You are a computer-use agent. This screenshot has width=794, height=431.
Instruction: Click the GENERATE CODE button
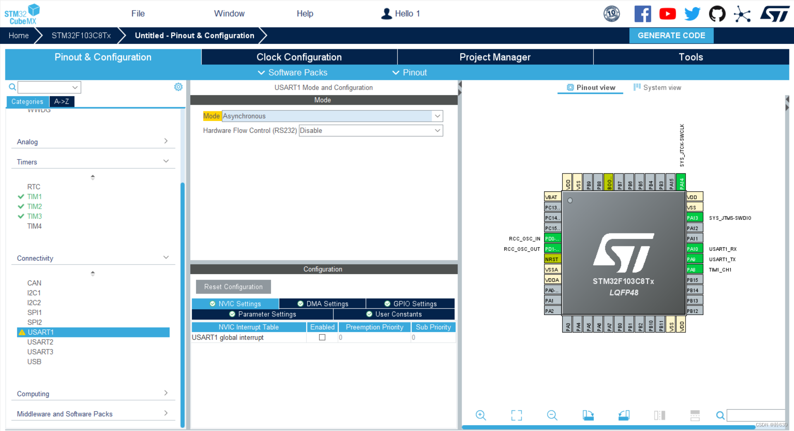[671, 36]
